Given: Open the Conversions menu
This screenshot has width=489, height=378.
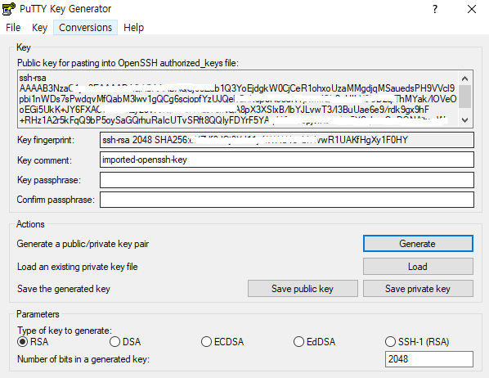Looking at the screenshot, I should pos(85,28).
